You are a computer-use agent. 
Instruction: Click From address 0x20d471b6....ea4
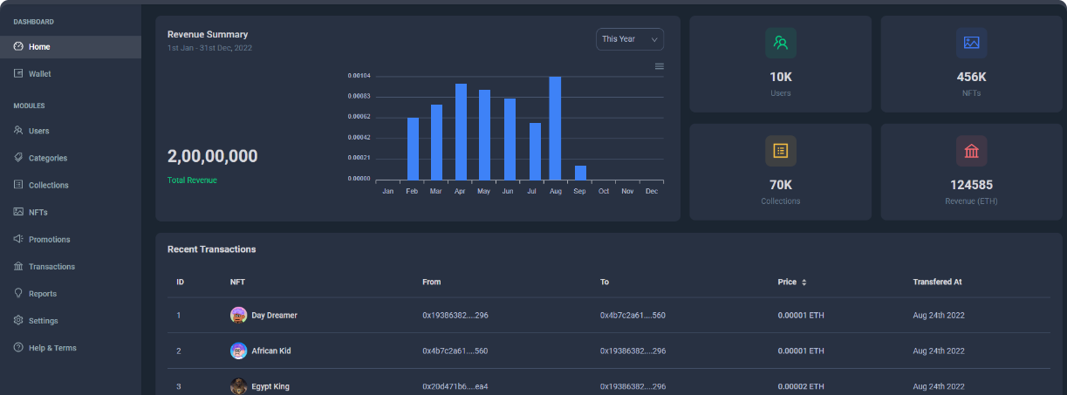(x=455, y=386)
